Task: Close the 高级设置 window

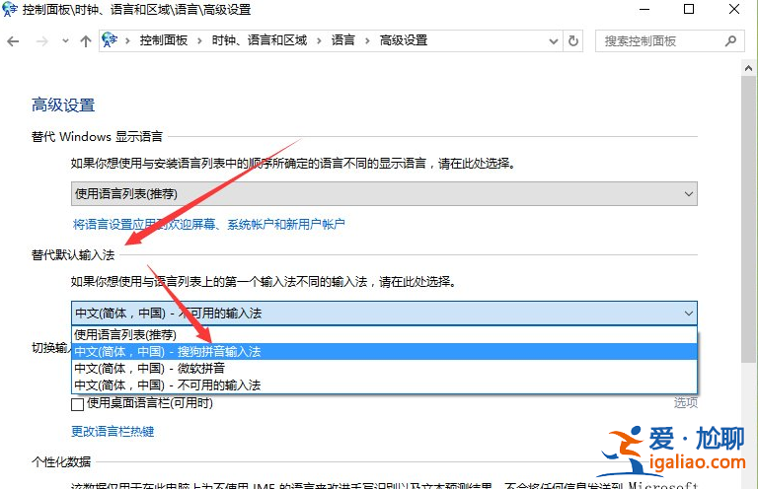Action: click(x=734, y=9)
